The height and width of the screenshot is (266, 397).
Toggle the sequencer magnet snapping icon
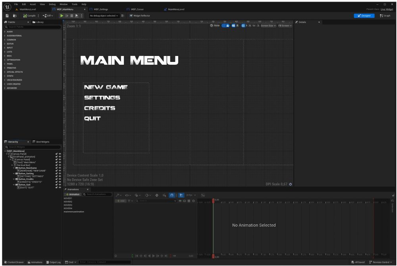[172, 195]
